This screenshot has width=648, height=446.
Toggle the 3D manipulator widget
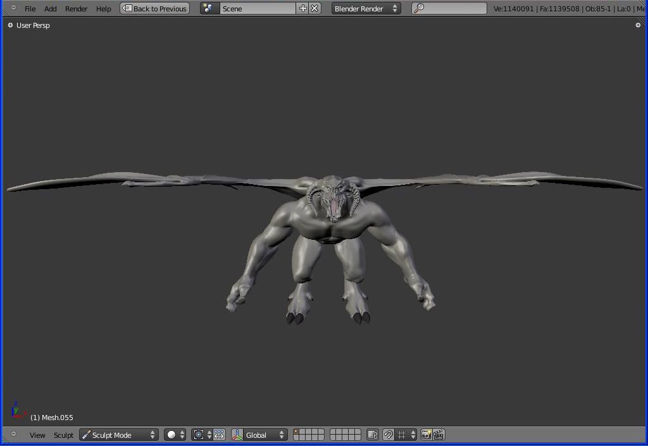[x=237, y=435]
